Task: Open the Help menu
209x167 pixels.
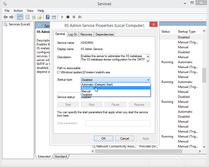Action: coord(41,11)
